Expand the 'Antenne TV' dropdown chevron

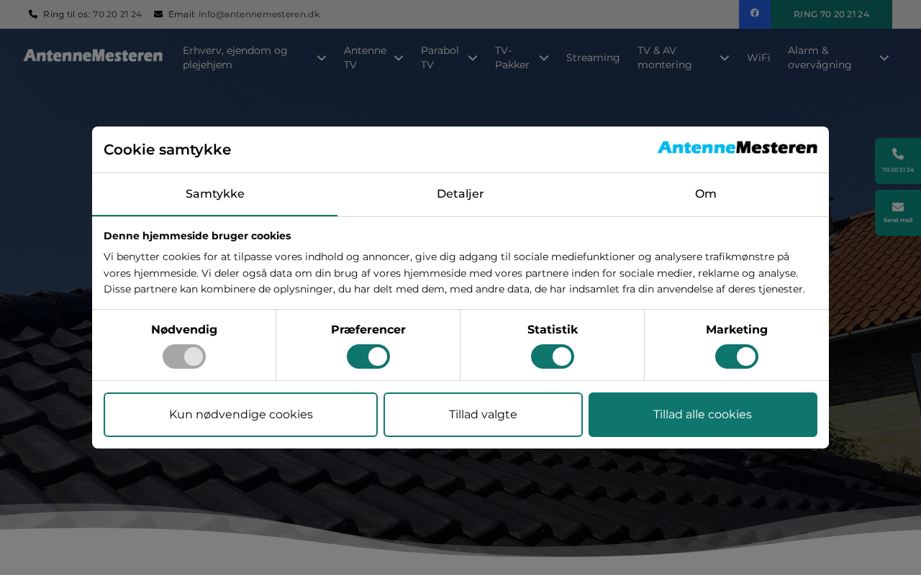[399, 57]
